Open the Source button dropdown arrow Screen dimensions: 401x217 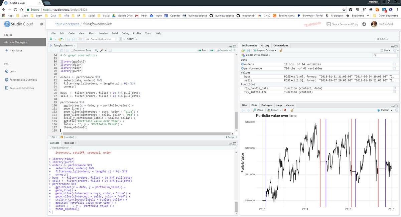230,50
